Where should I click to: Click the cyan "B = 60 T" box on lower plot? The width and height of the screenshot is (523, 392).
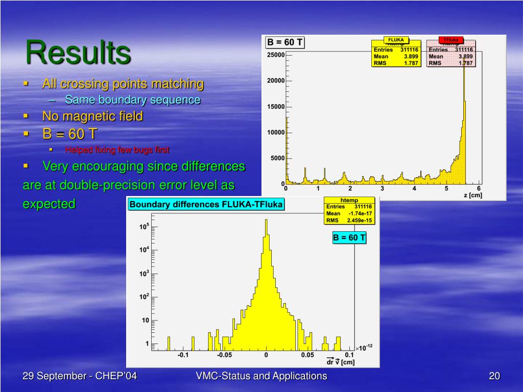point(349,238)
